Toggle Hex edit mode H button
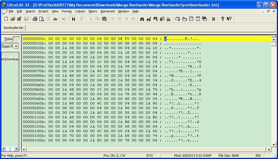 73,19
